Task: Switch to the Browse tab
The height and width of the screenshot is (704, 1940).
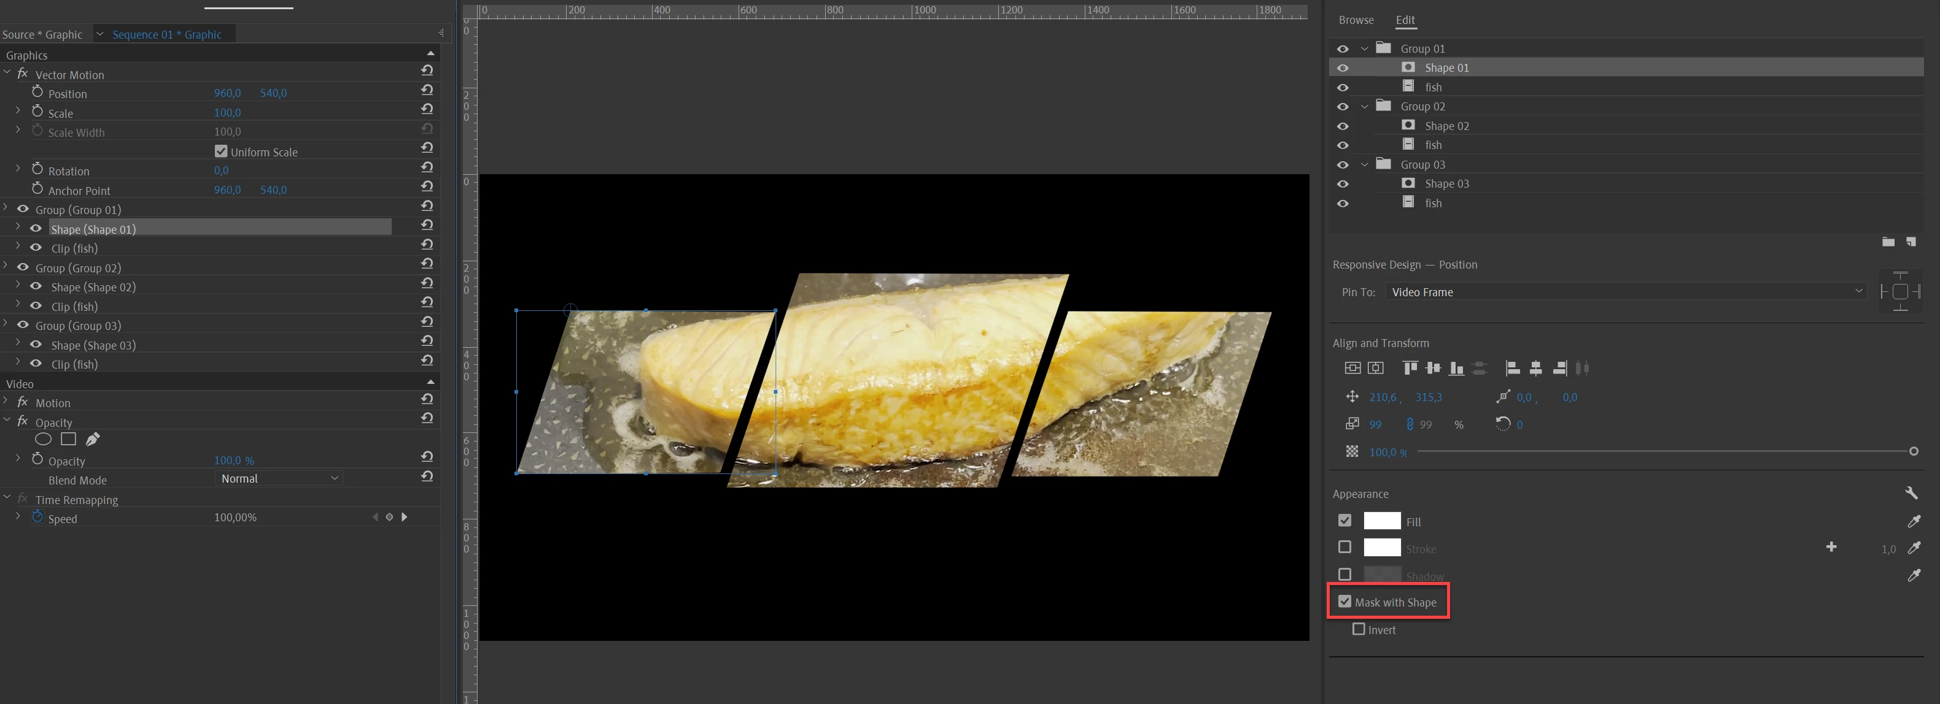Action: (1356, 20)
